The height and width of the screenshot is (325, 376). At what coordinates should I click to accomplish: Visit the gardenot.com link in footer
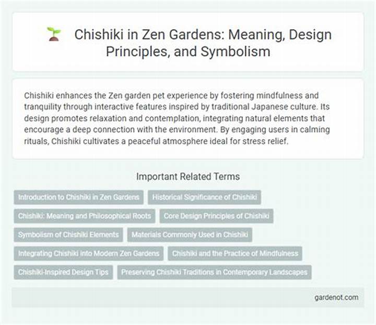(x=336, y=297)
